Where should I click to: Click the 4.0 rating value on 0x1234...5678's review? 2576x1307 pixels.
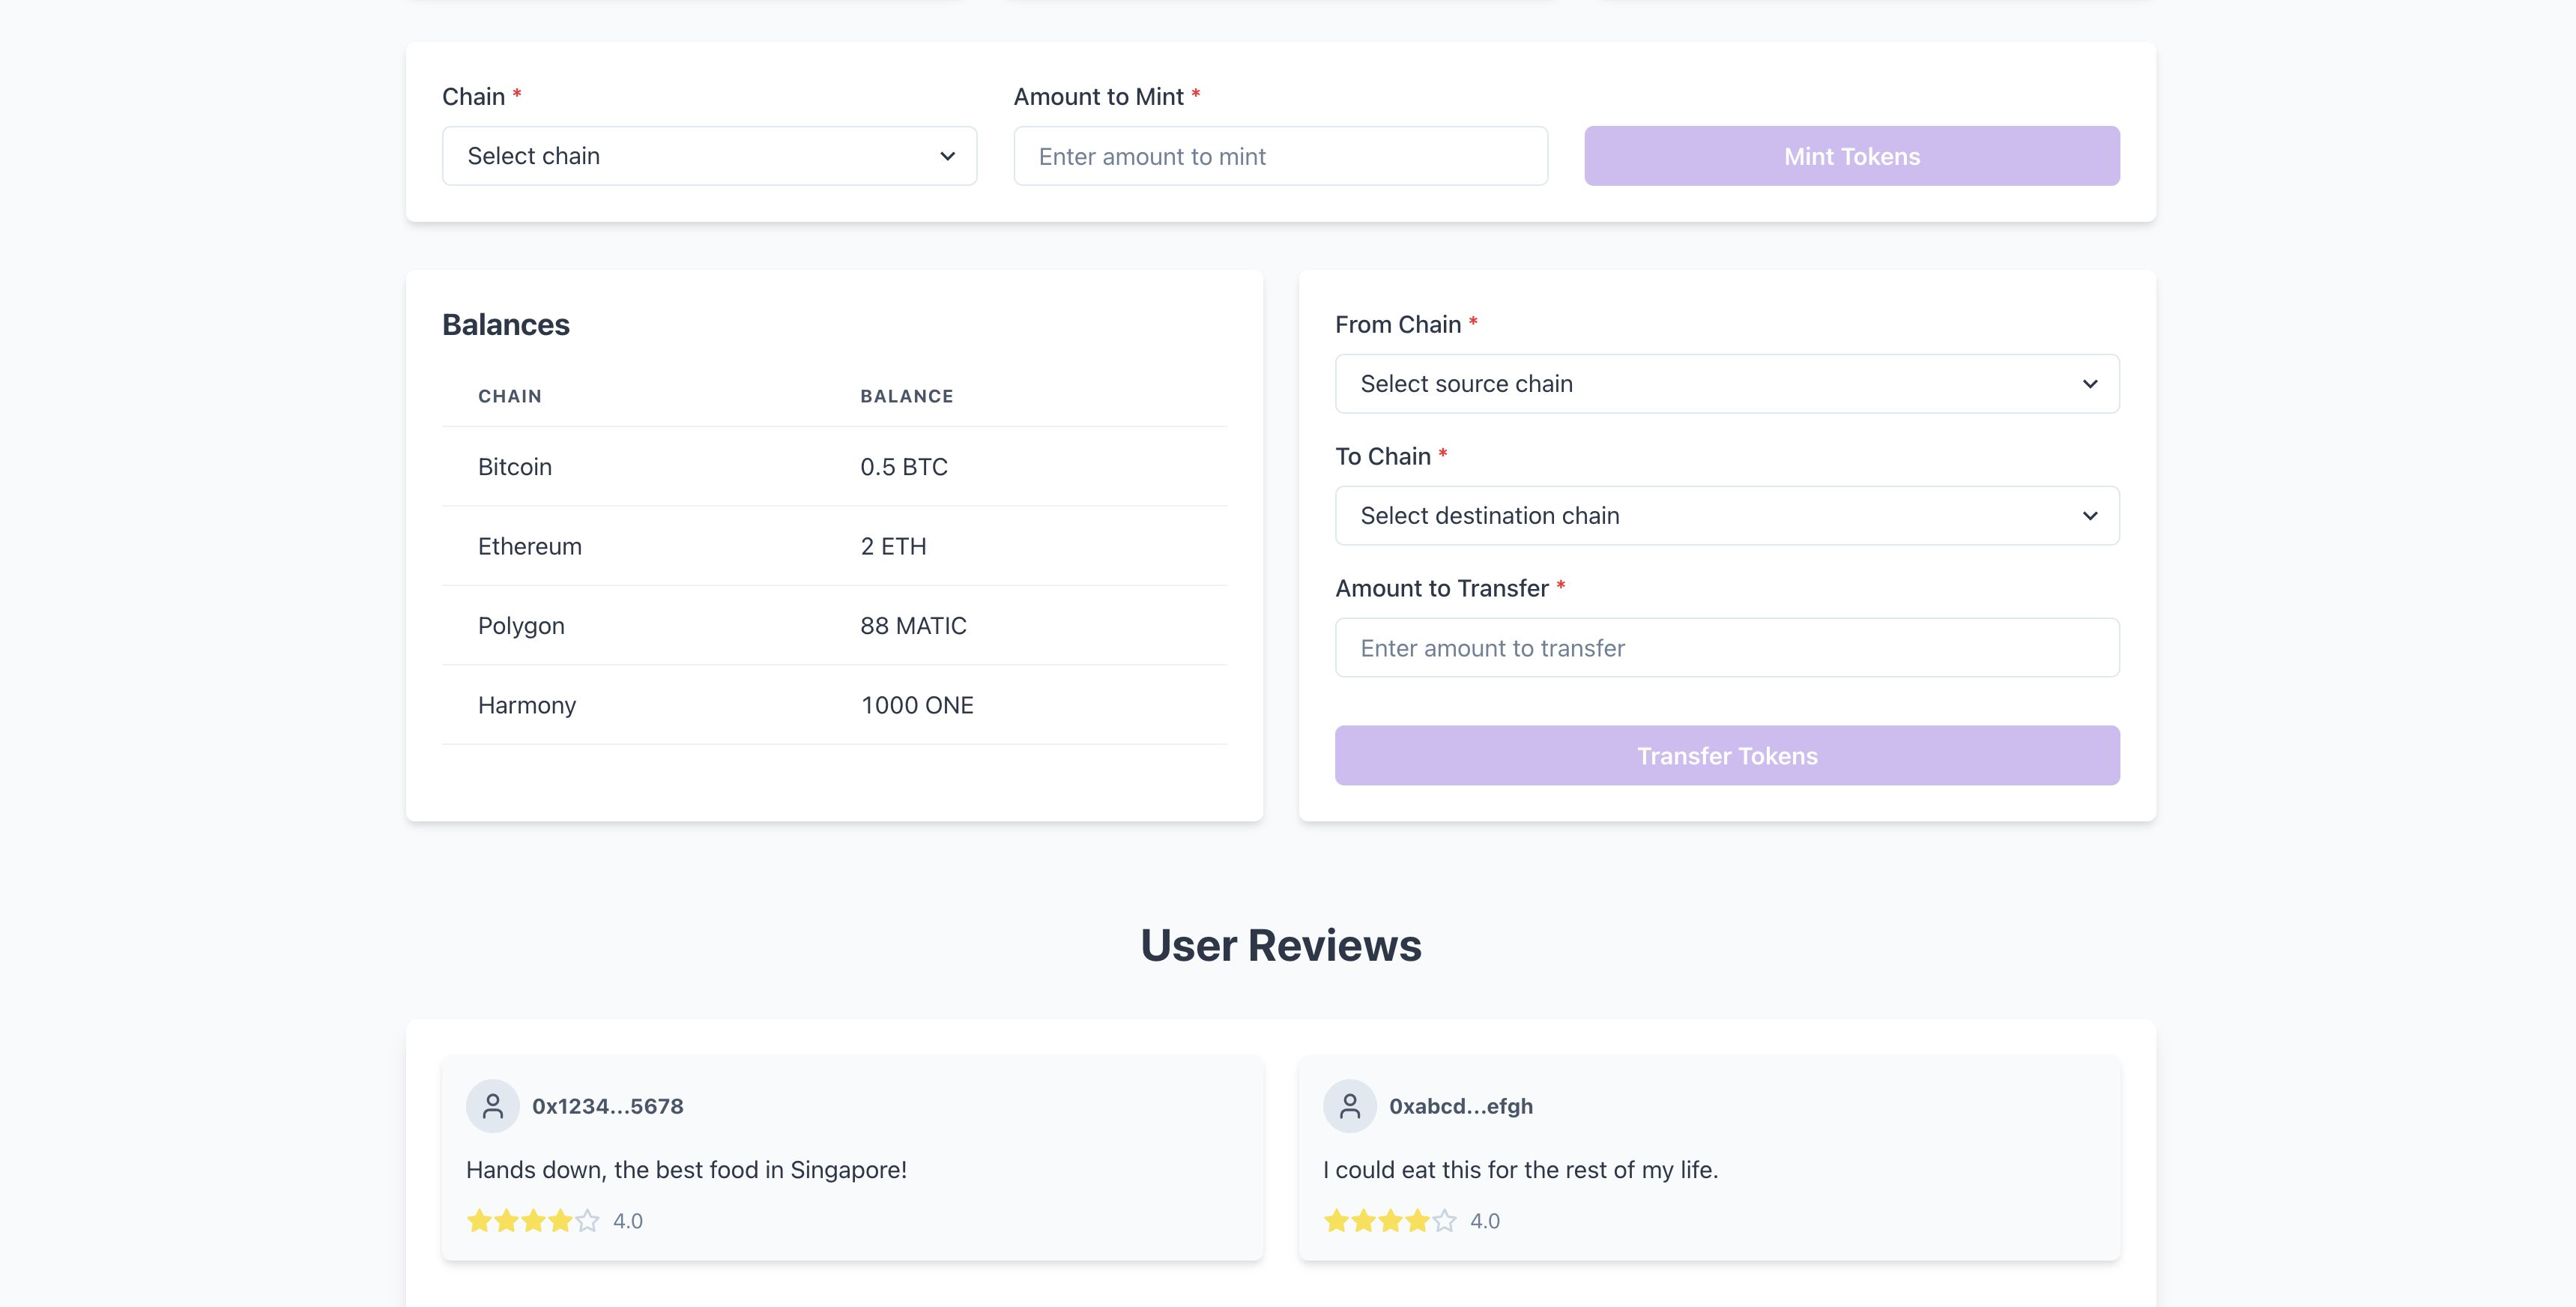(628, 1221)
